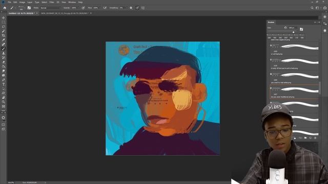
Task: Toggle Quick Mask mode
Action: tap(4, 125)
